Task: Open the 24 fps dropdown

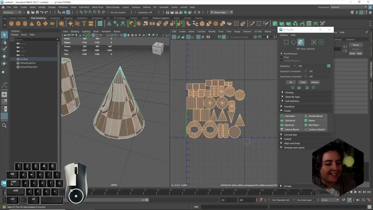Action: 330,200
